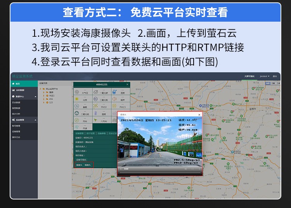Click the 噪声 noise speaker icon
The image size is (291, 208).
click(x=115, y=99)
